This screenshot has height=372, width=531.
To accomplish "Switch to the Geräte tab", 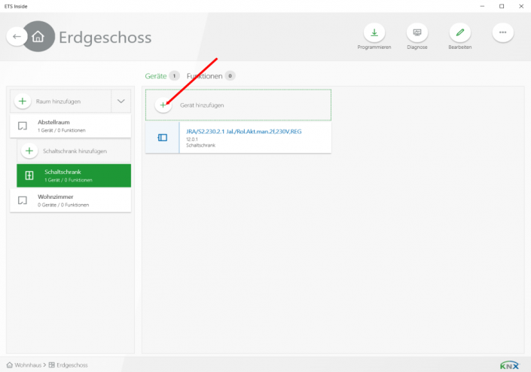I will point(155,75).
